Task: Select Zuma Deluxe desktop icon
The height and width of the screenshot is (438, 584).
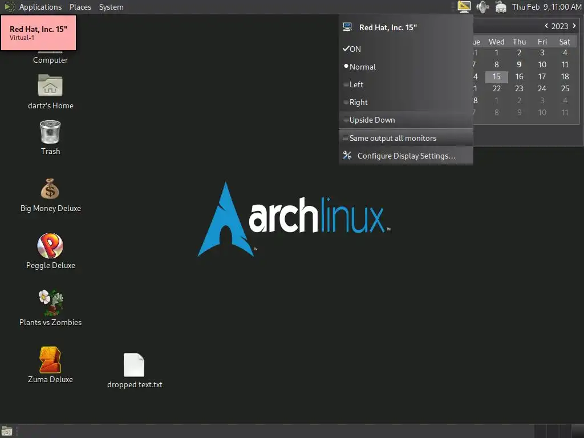Action: (50, 360)
